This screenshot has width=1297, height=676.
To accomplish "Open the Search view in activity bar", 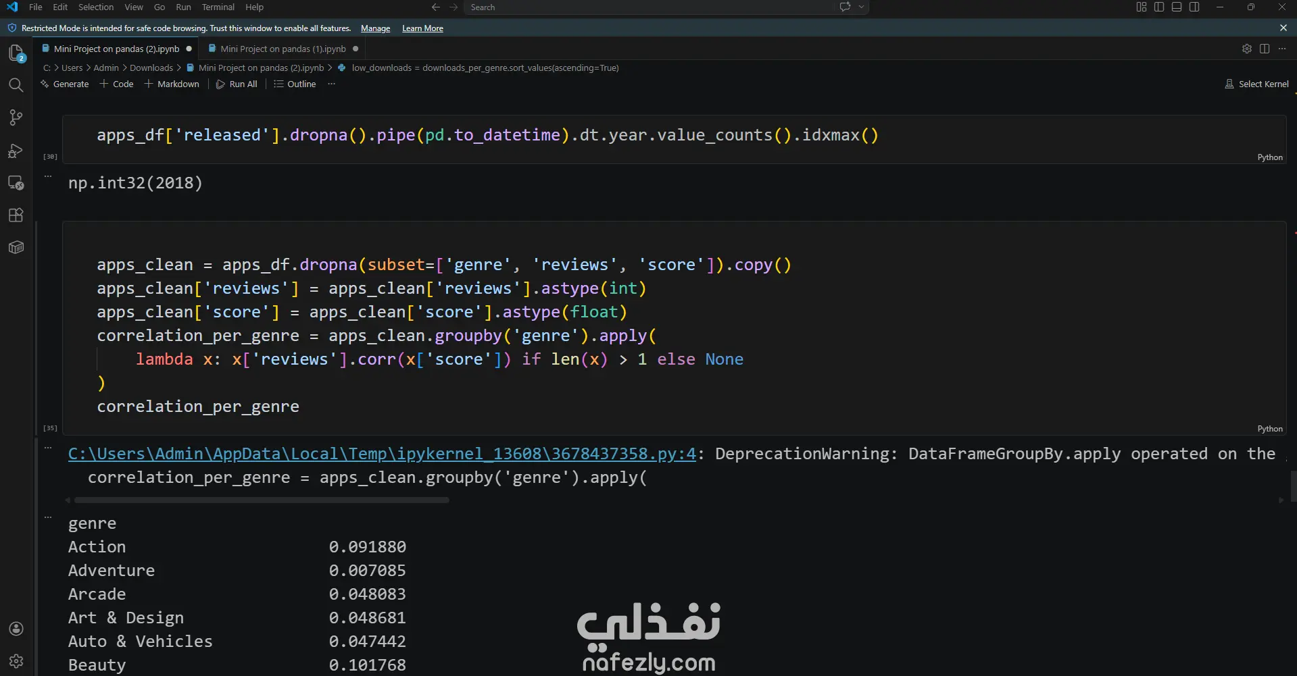I will point(16,85).
